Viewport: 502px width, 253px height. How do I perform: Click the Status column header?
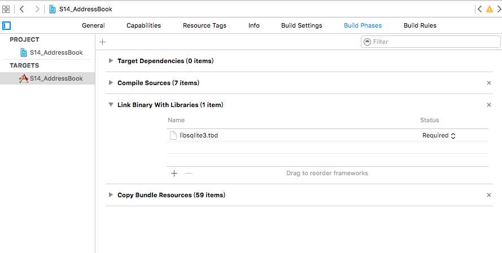429,120
